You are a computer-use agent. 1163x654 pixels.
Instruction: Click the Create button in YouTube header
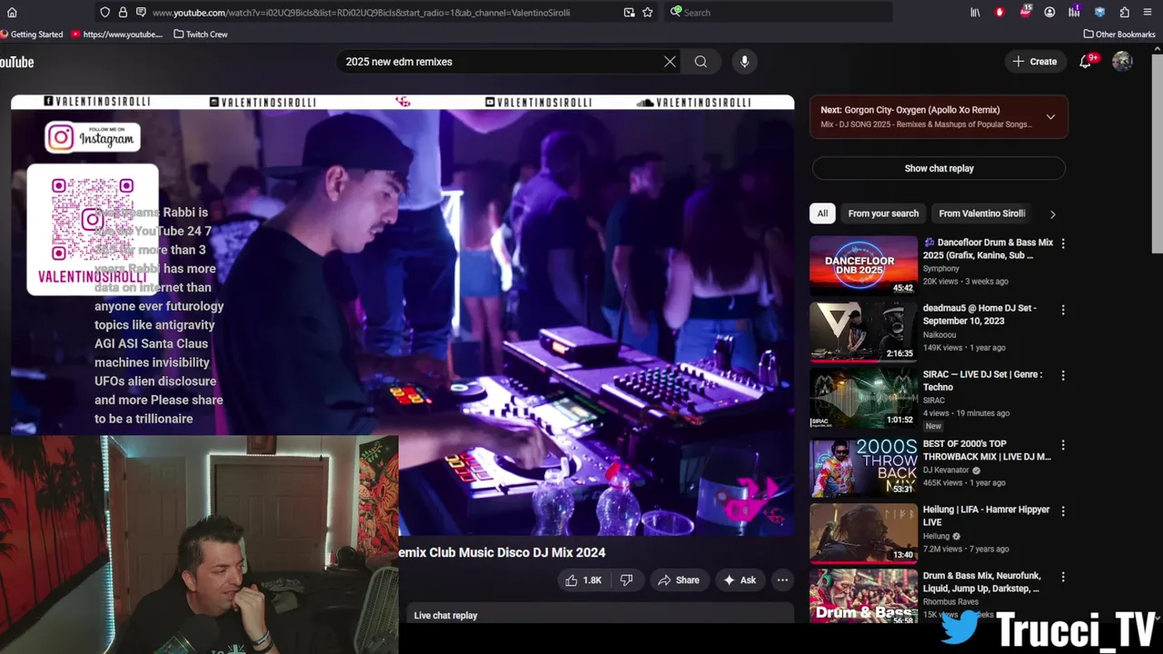pyautogui.click(x=1034, y=62)
